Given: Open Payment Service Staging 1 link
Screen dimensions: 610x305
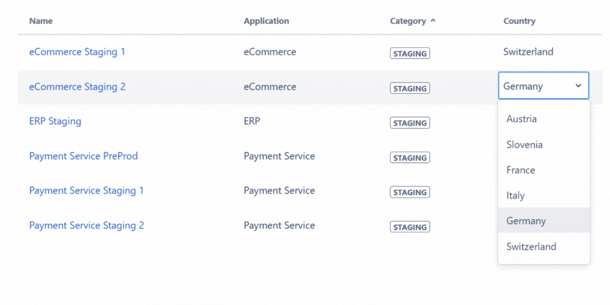Looking at the screenshot, I should [86, 191].
